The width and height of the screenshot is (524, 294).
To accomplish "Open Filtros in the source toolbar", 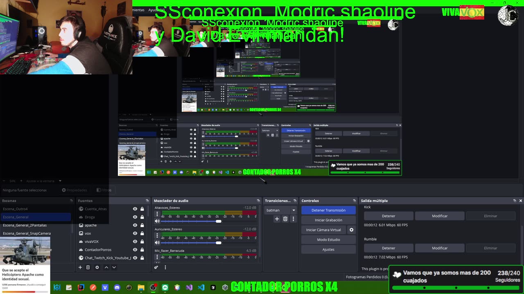I will (x=104, y=190).
